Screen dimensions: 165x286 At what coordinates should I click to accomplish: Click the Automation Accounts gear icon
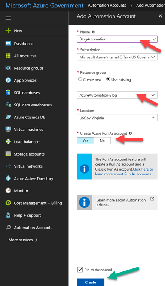pos(8,227)
